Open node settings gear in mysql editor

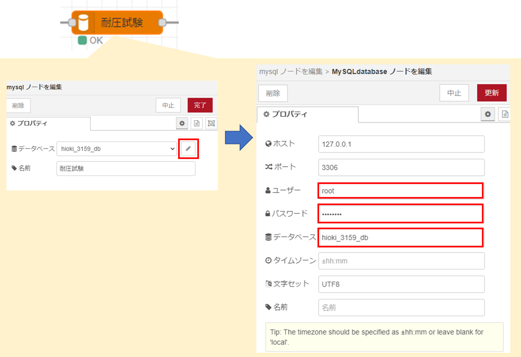coord(182,123)
